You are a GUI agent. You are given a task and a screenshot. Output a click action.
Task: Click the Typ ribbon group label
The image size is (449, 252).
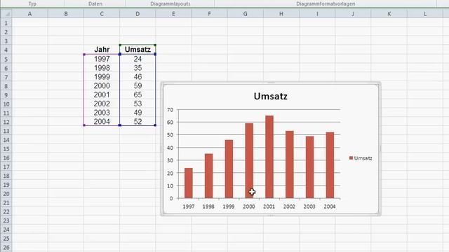point(32,3)
